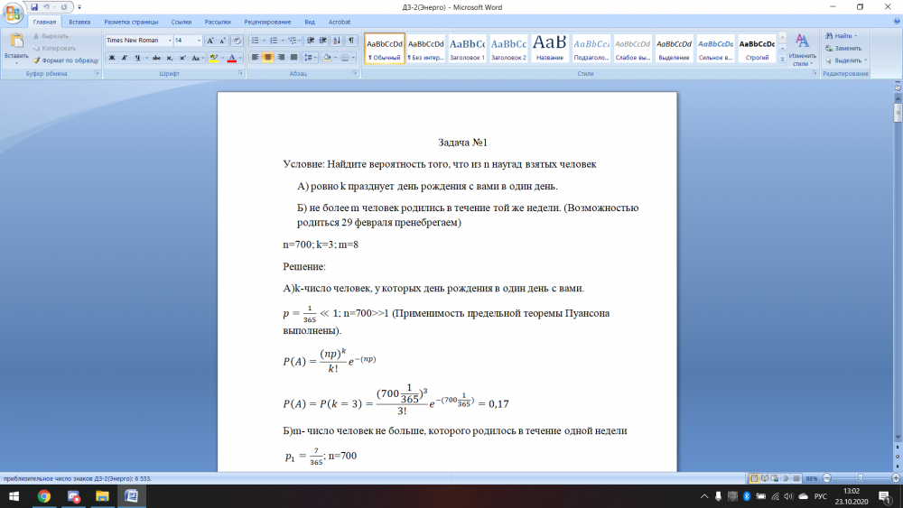Open Word Help question icon
Viewport: 903px width, 508px height.
coord(896,22)
